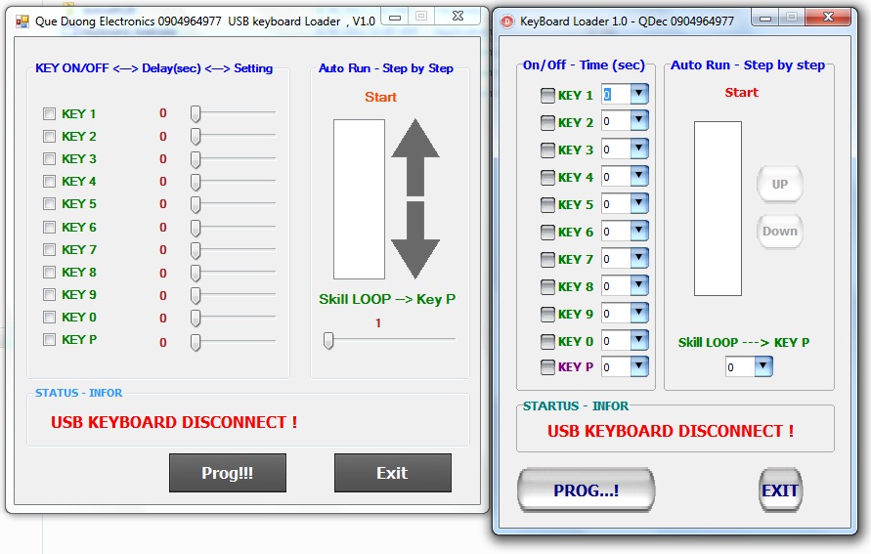Expand KEY 2 time dropdown arrow
The height and width of the screenshot is (554, 871).
click(639, 120)
